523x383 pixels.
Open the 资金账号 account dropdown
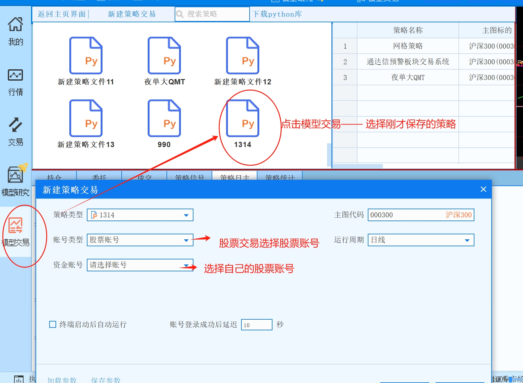(x=186, y=265)
